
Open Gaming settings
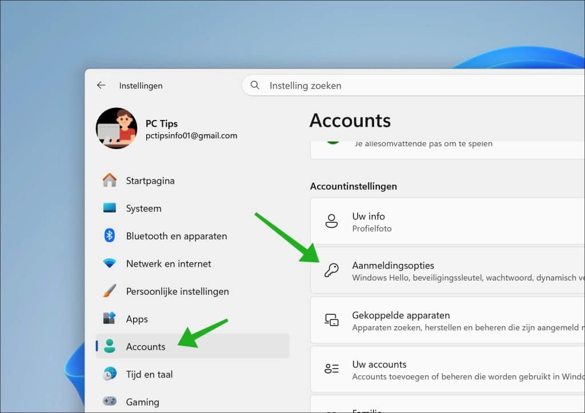[192, 402]
